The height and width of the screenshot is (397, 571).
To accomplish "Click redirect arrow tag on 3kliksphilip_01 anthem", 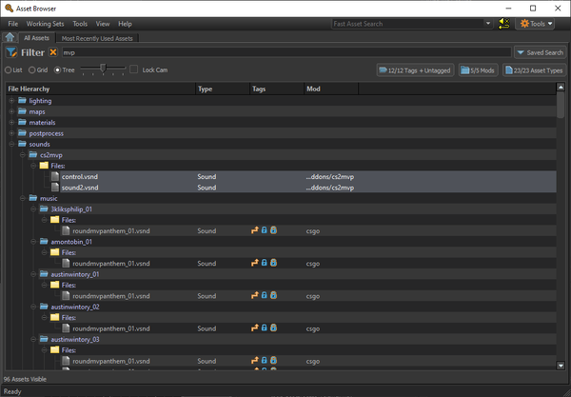I will click(x=254, y=230).
